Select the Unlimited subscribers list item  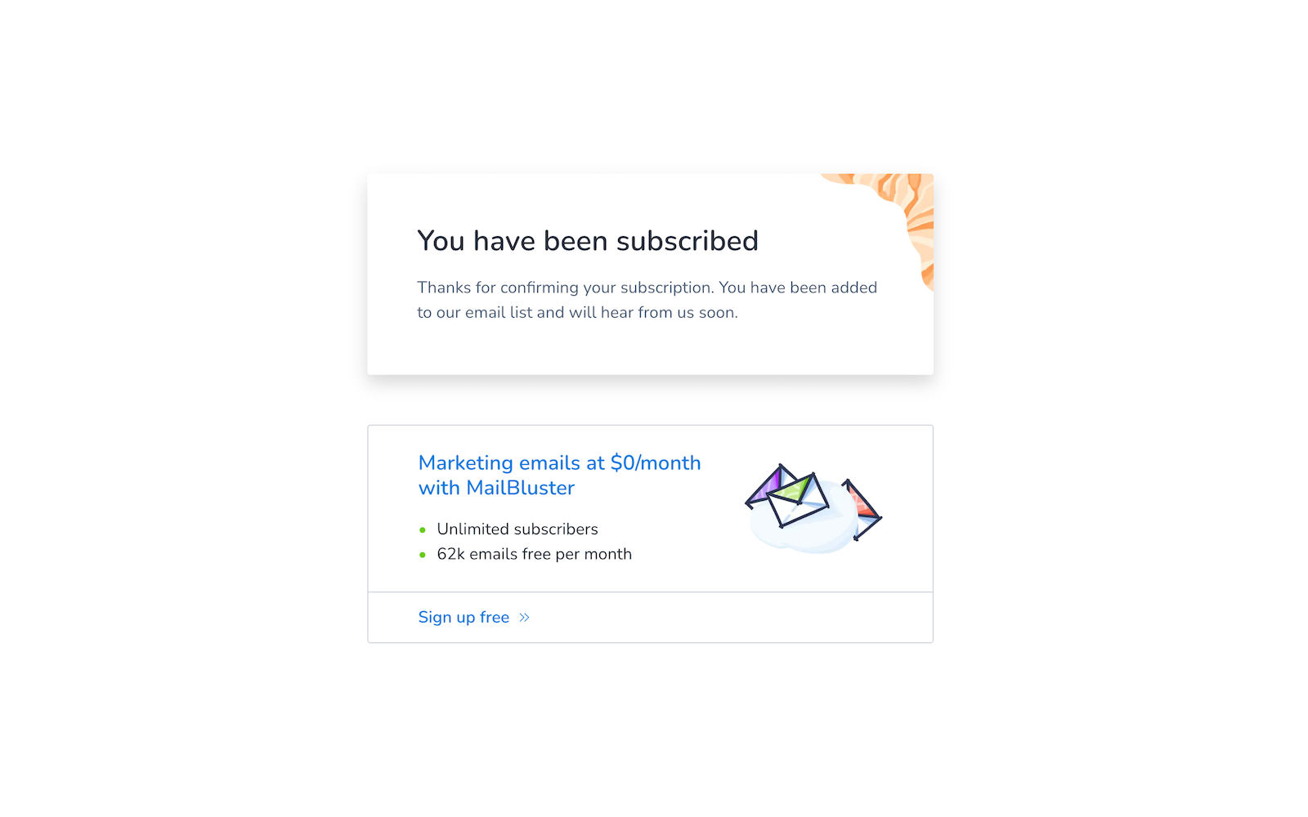[517, 529]
